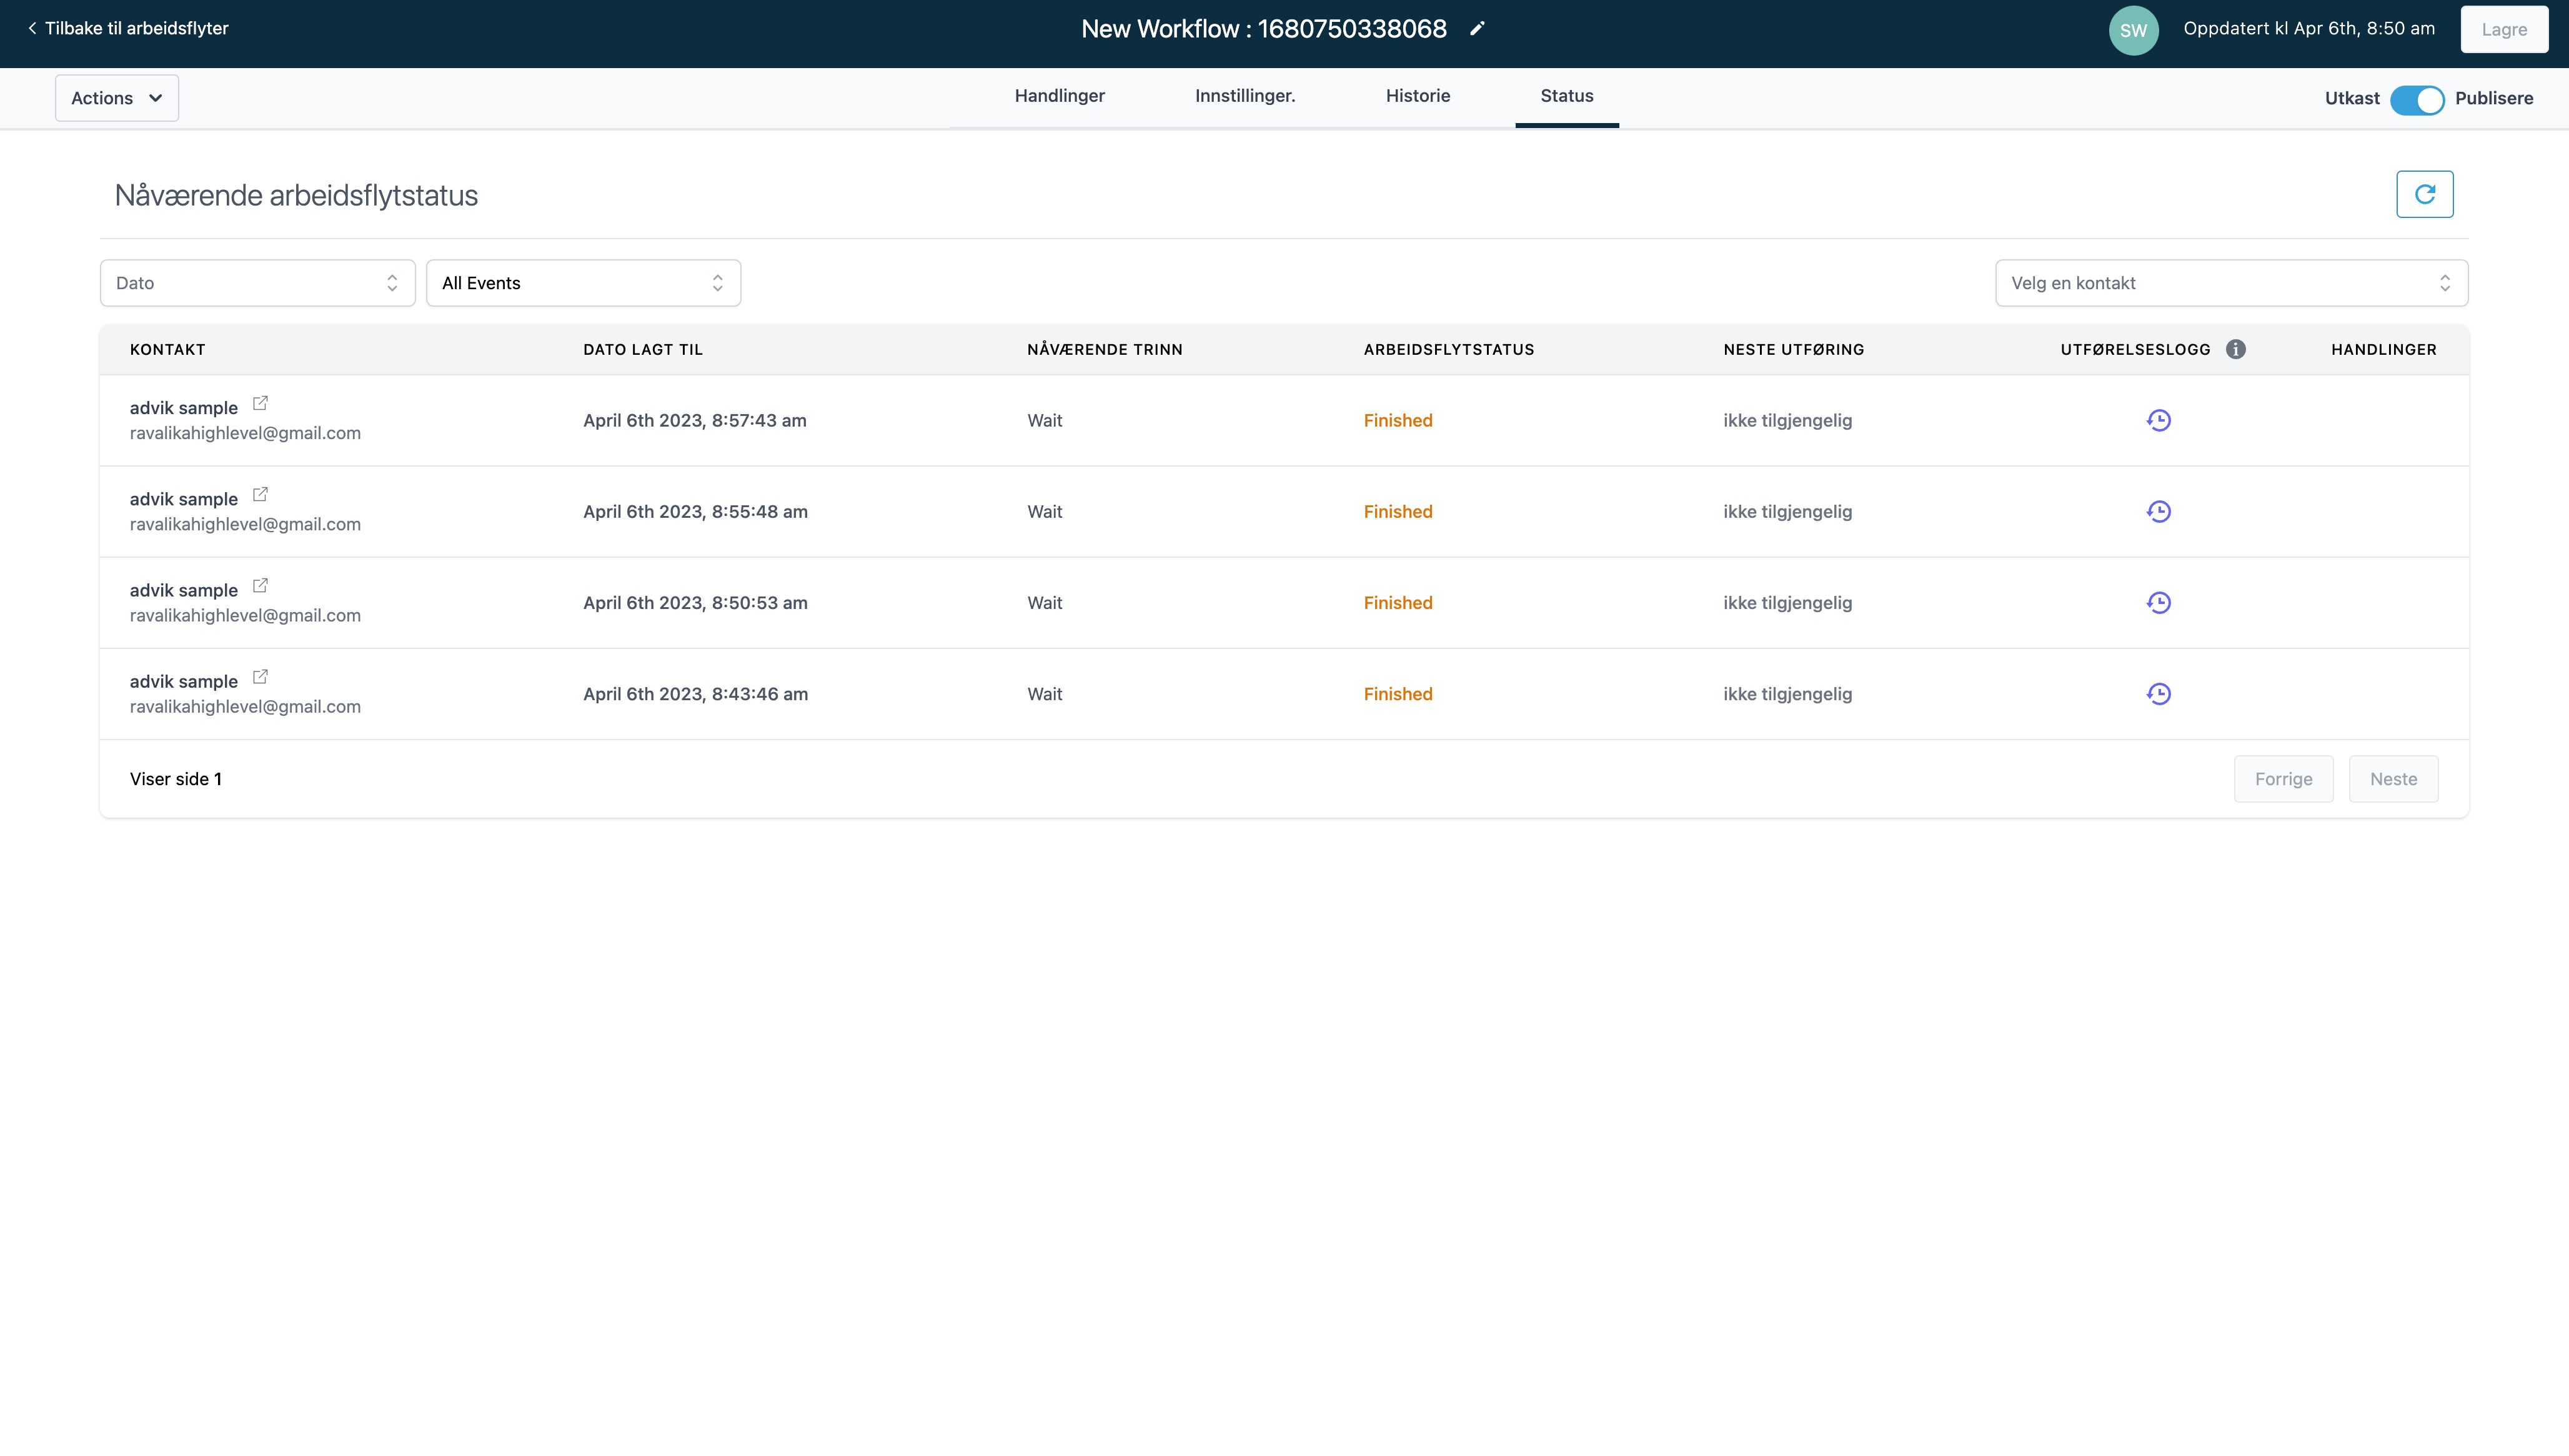
Task: Switch to the Innstillinger tab
Action: click(x=1245, y=96)
